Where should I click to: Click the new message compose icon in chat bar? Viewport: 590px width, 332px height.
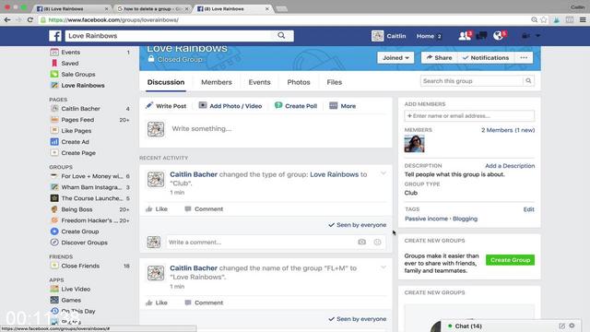click(561, 326)
